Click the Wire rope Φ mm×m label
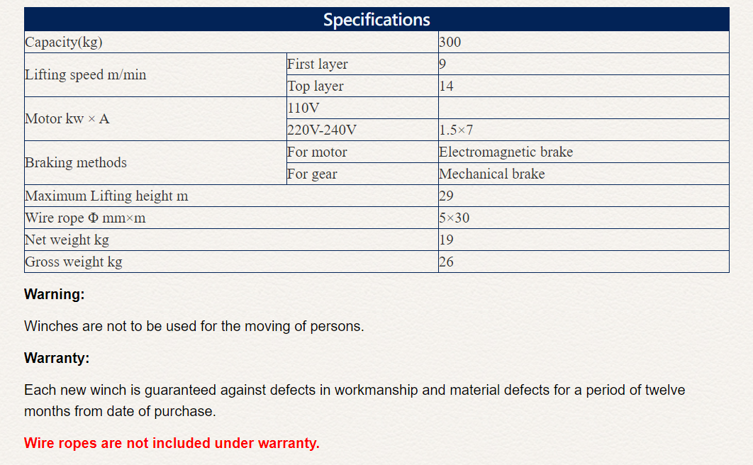Screen dimensions: 753x465 (x=85, y=218)
